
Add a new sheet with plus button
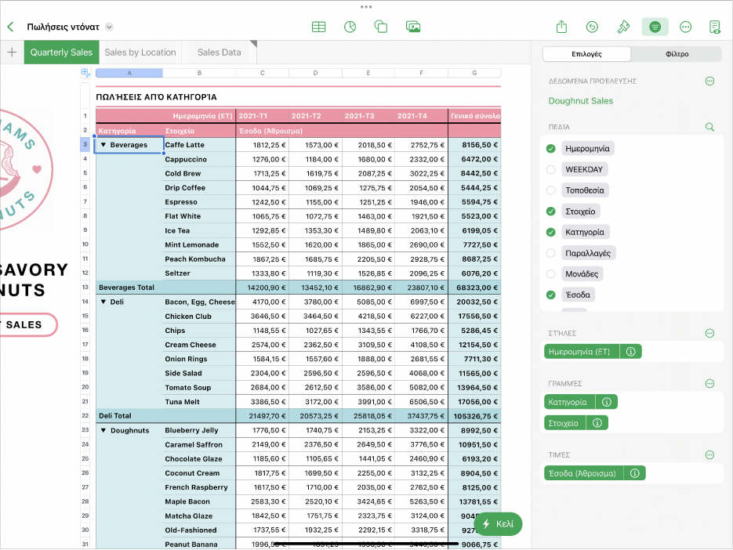(x=12, y=52)
